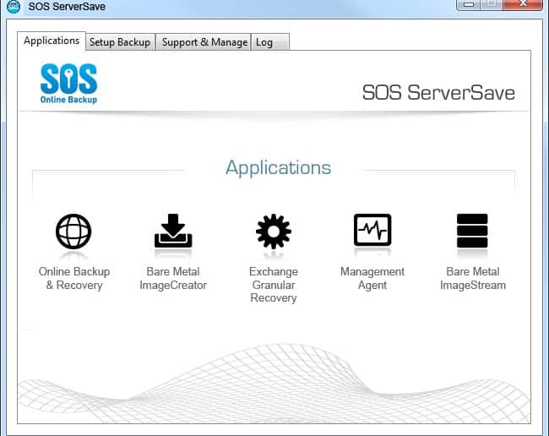Minimize the SOS ServerSave window
Viewport: 549px width, 436px height.
click(469, 4)
